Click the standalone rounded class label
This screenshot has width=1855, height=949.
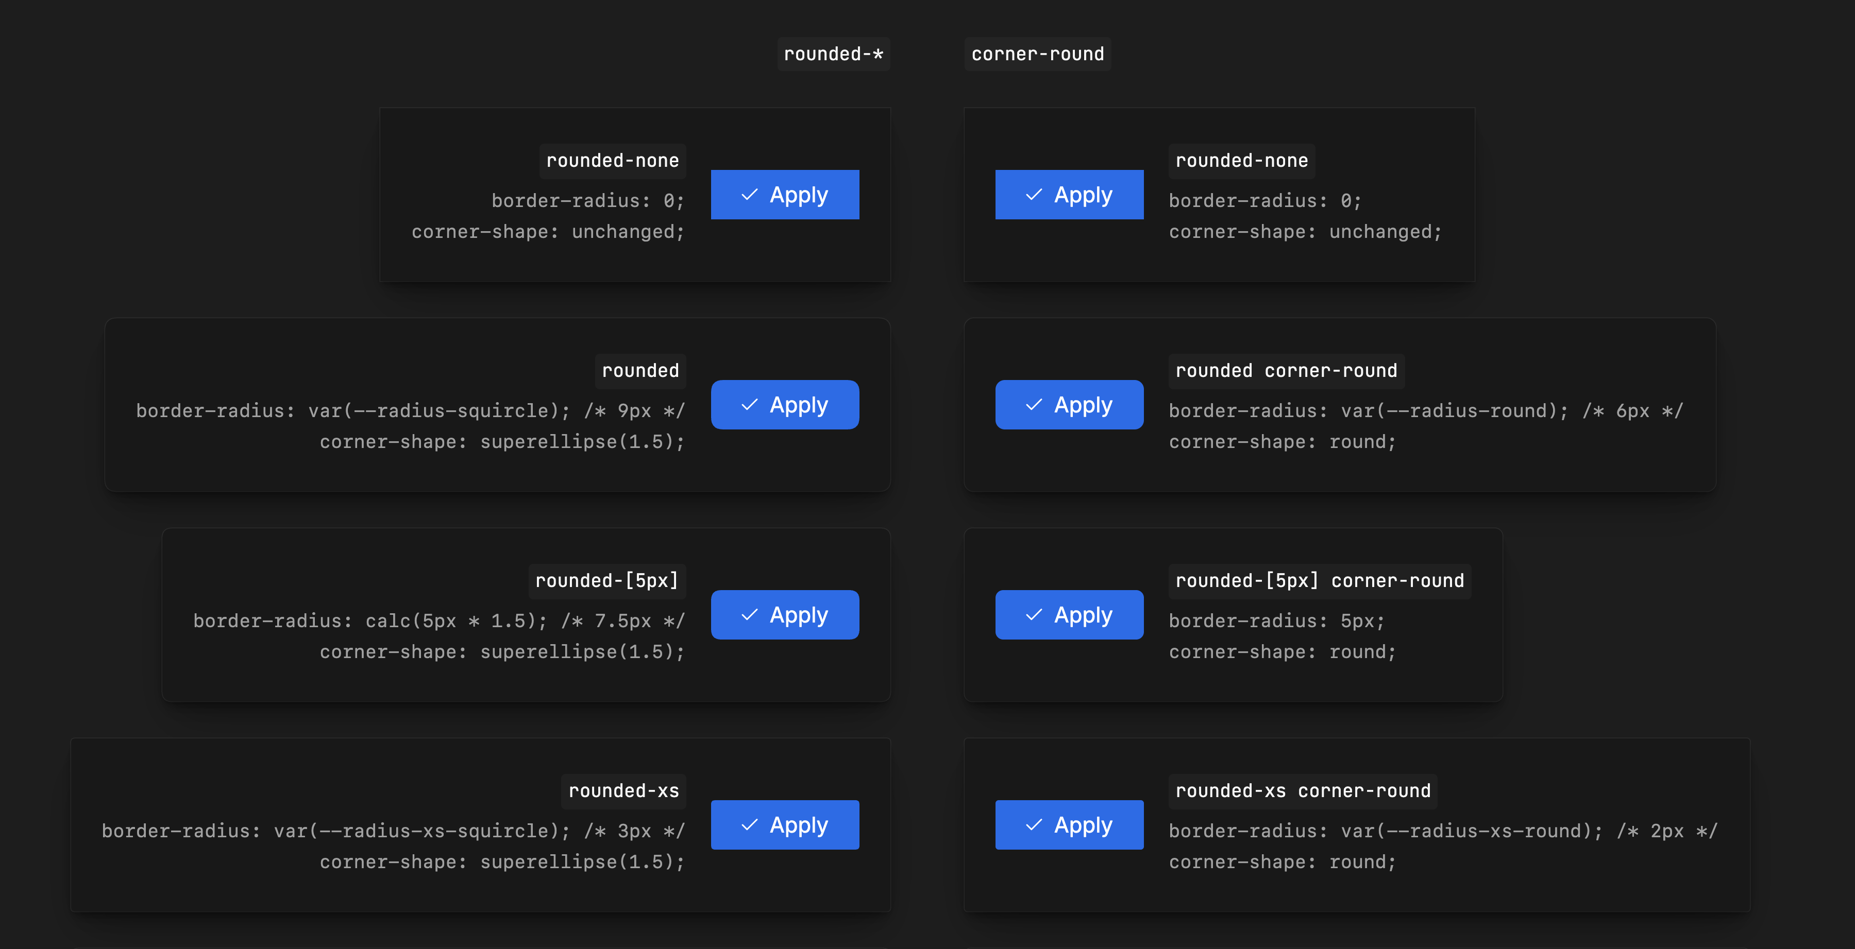click(x=641, y=371)
